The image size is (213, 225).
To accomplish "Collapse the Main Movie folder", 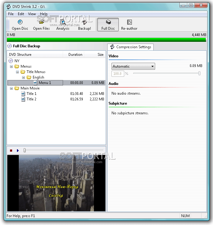I will pyautogui.click(x=11, y=88).
